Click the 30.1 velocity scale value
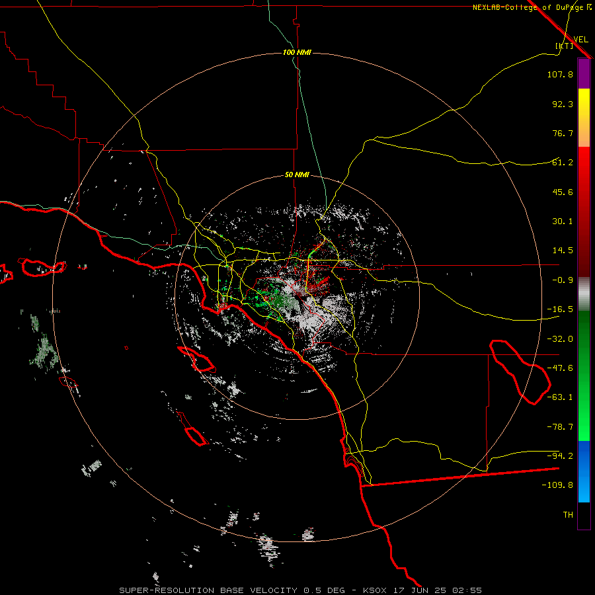595x595 pixels. pos(563,221)
